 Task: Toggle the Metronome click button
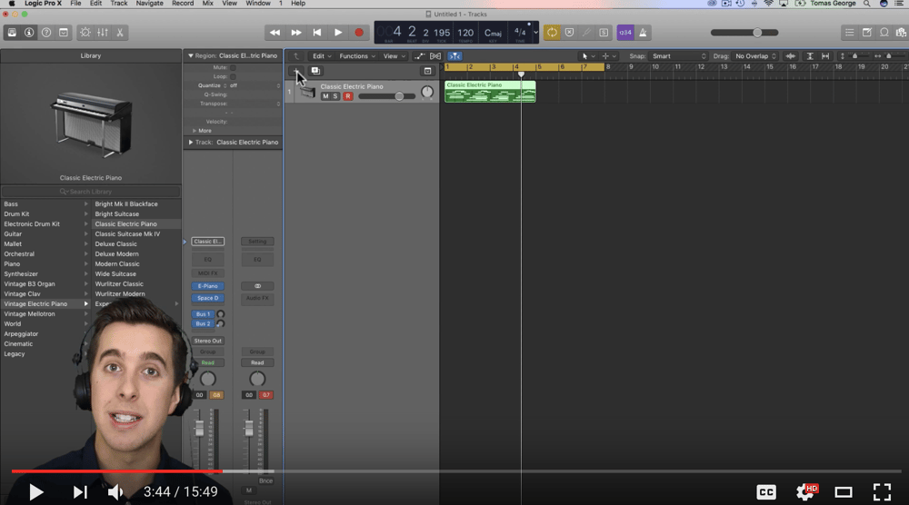(x=643, y=33)
